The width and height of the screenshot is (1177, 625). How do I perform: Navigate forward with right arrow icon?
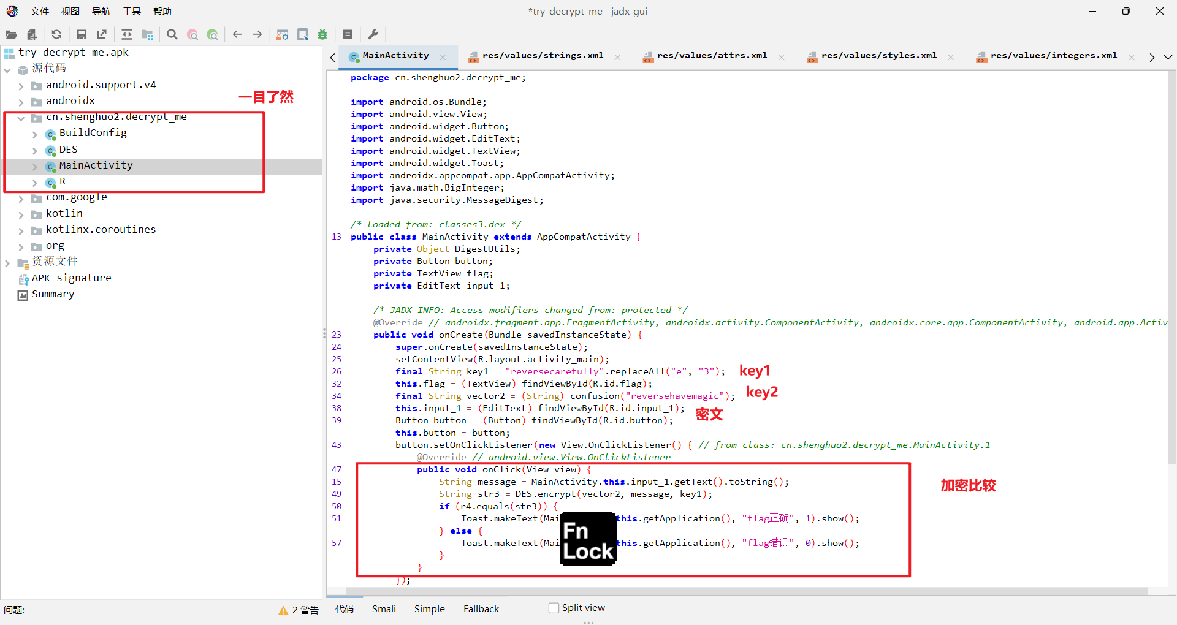[x=257, y=34]
